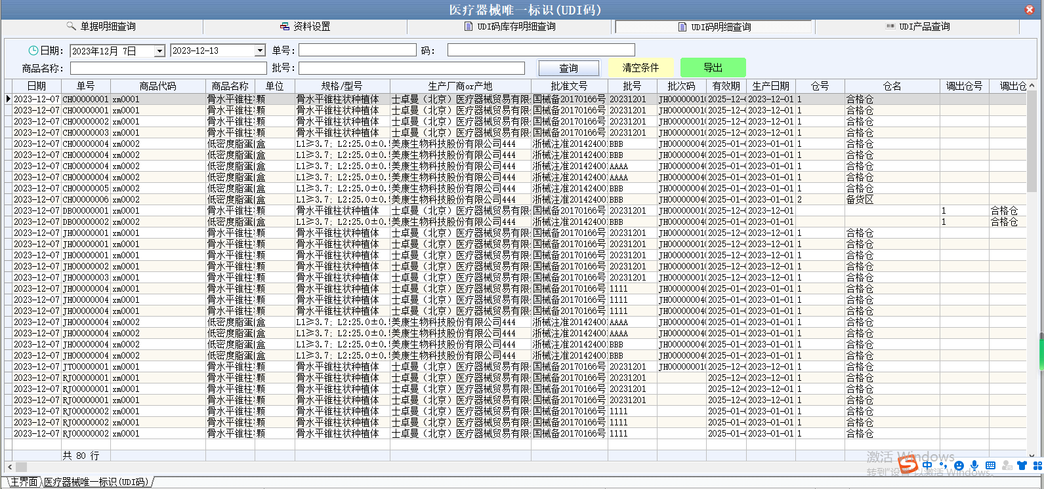Close the UDI码 window with red X
This screenshot has width=1044, height=489.
[x=1030, y=10]
